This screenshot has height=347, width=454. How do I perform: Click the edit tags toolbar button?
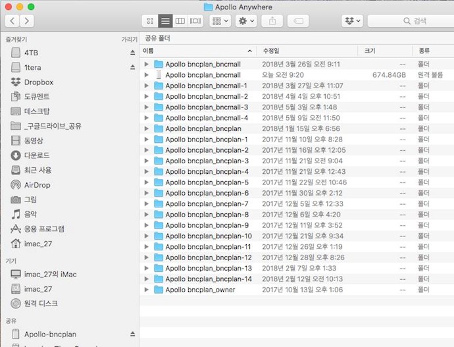click(x=297, y=21)
